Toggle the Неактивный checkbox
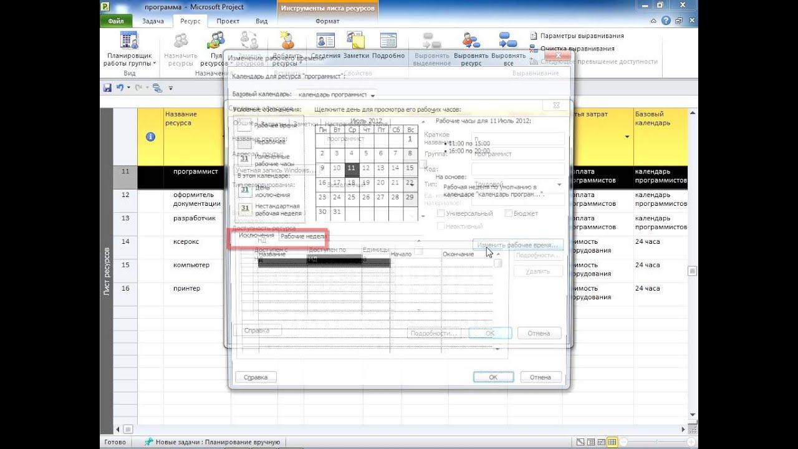This screenshot has height=449, width=798. click(441, 226)
